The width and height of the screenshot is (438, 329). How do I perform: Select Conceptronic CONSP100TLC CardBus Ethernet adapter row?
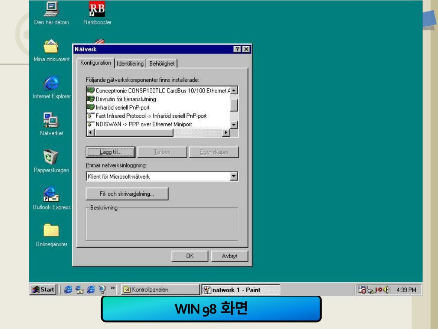click(x=158, y=91)
